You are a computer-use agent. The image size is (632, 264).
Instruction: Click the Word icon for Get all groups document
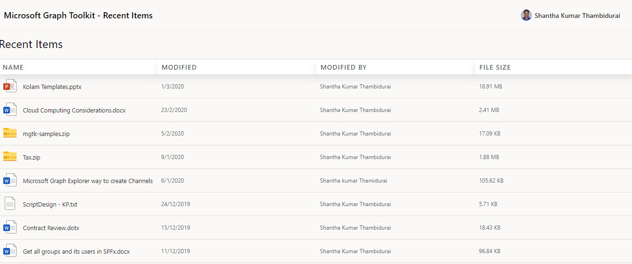pos(10,251)
